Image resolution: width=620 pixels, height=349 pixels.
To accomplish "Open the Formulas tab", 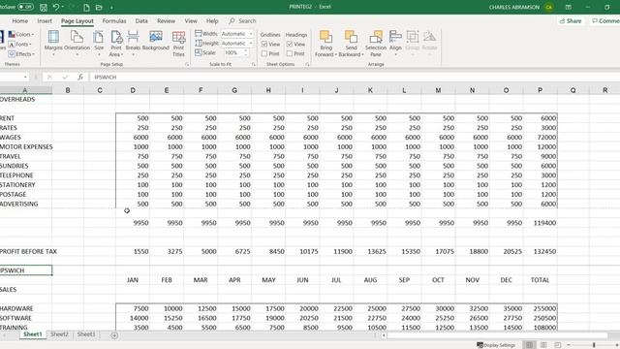I will tap(114, 21).
